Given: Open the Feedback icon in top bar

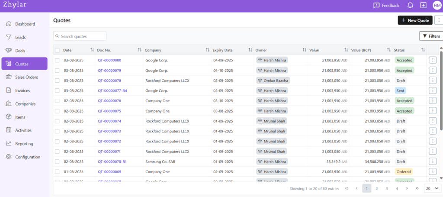Looking at the screenshot, I should 376,6.
